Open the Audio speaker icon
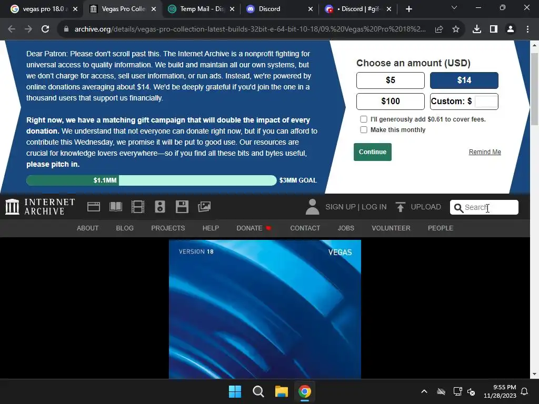The width and height of the screenshot is (539, 404). pyautogui.click(x=160, y=207)
